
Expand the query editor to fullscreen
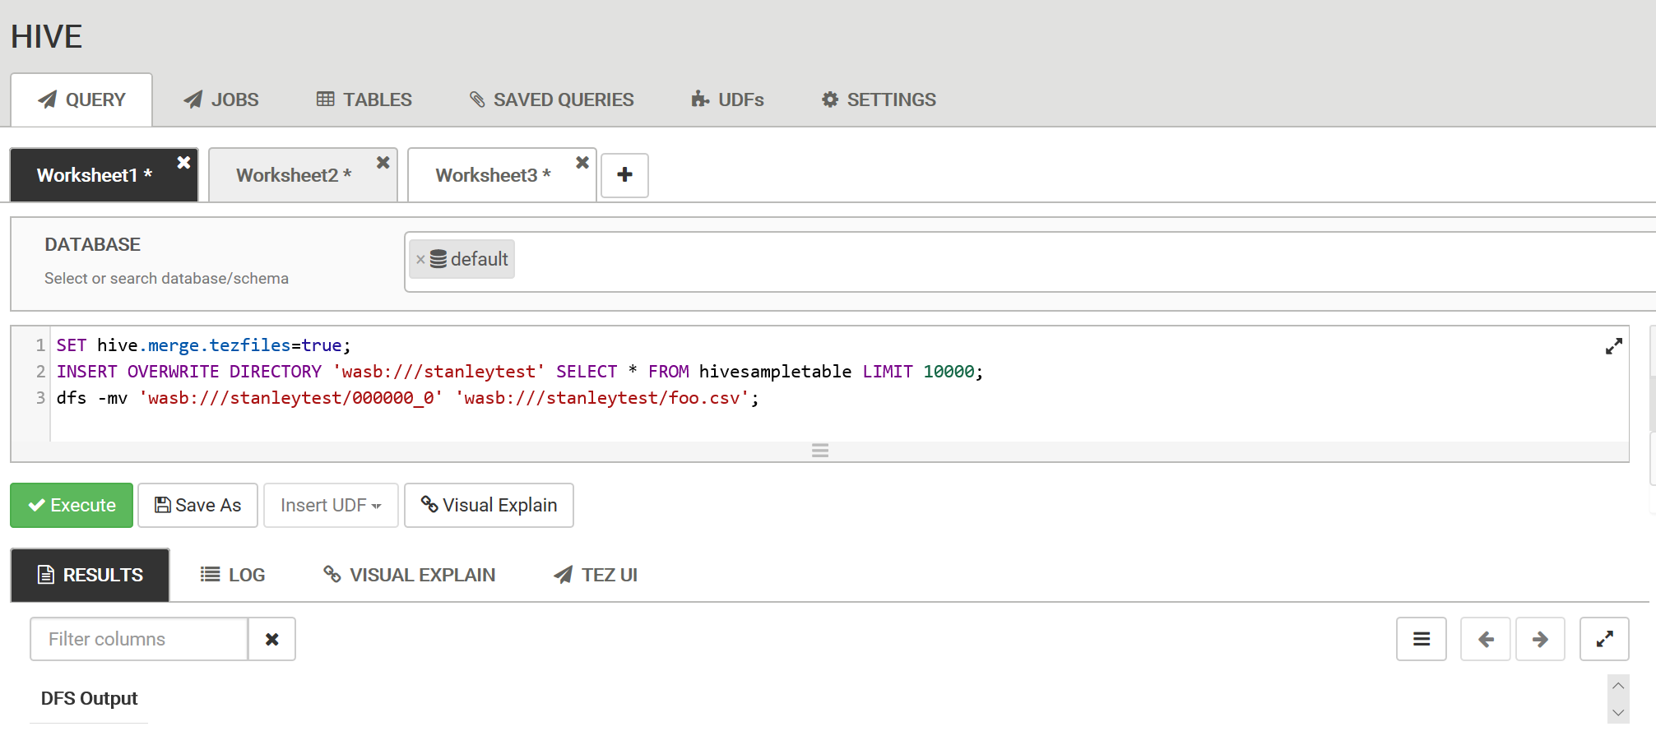1613,347
